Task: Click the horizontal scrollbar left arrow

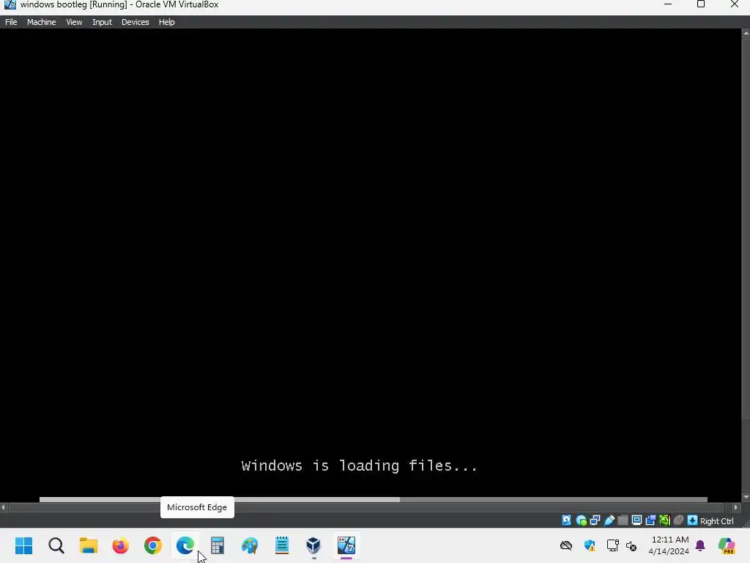Action: (x=4, y=507)
